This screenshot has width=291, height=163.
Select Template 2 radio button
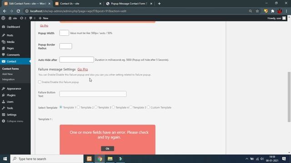pyautogui.click(x=78, y=107)
